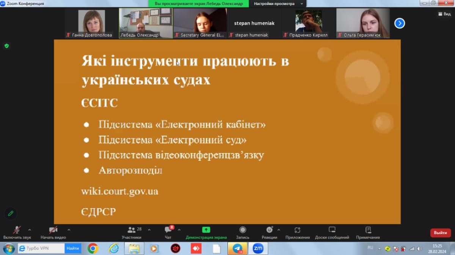
Task: Open Google Chrome from taskbar
Action: 93,249
